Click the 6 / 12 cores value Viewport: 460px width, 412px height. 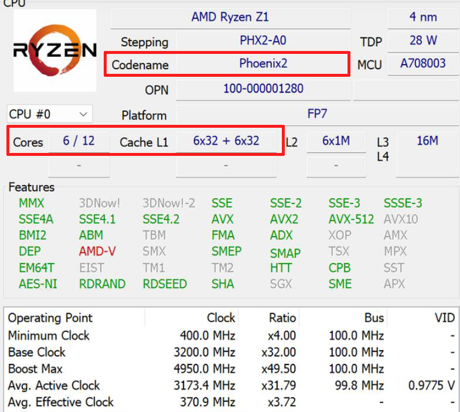tap(79, 141)
